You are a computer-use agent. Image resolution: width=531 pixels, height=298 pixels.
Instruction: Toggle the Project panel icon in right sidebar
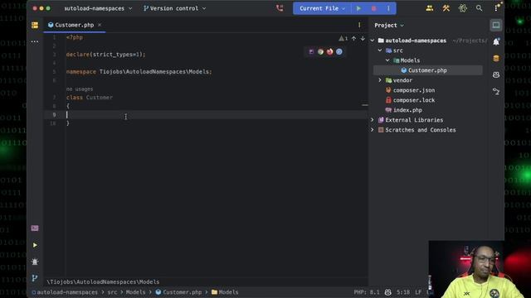(496, 25)
